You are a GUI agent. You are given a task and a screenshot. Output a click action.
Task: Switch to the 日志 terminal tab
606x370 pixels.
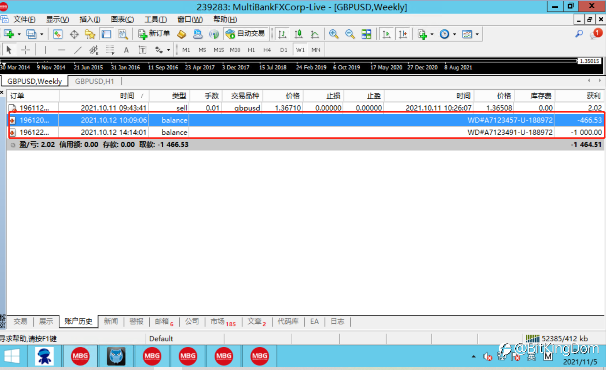click(x=337, y=321)
